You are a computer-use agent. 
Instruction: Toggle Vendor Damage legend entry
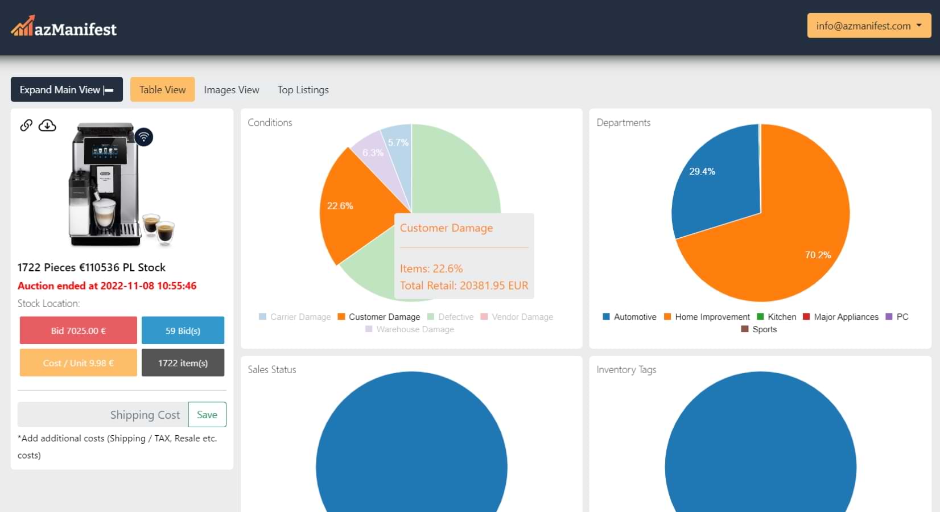click(x=517, y=317)
